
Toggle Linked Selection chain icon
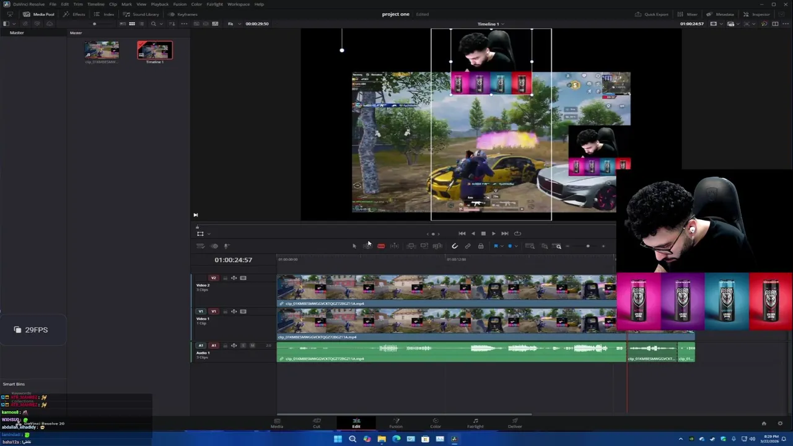click(468, 246)
